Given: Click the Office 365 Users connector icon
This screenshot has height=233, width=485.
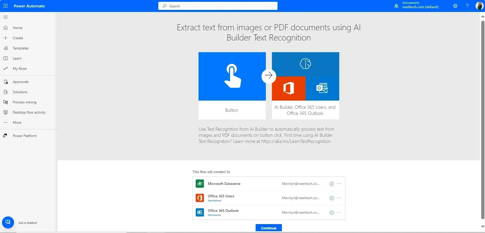Looking at the screenshot, I should (200, 198).
